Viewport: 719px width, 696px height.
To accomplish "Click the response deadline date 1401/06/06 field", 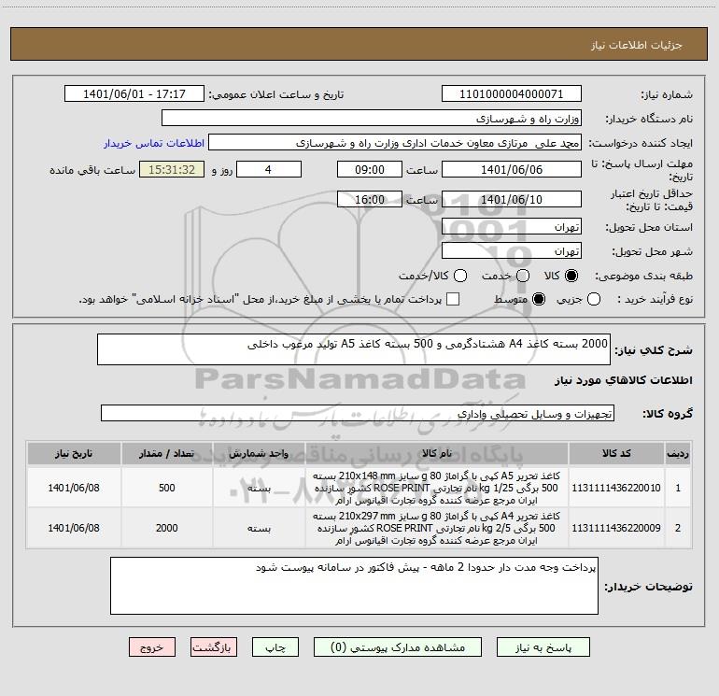I will (512, 169).
